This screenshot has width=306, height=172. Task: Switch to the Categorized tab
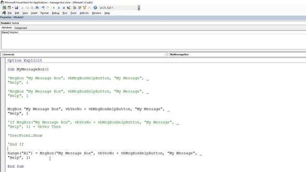tap(21, 28)
